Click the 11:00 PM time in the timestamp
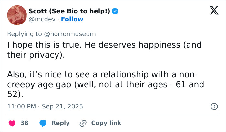This screenshot has height=132, width=226. tap(21, 106)
